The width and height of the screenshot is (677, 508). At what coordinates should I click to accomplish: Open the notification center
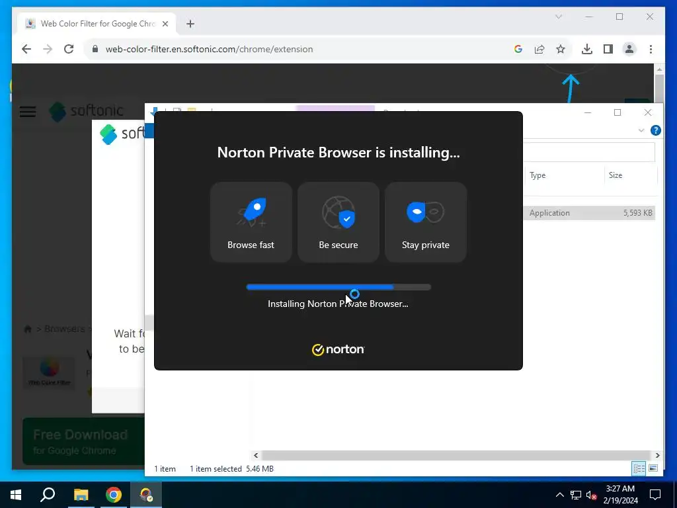[x=655, y=495]
